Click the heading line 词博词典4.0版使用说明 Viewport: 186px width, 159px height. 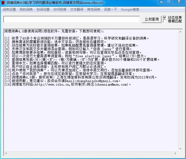click(x=54, y=31)
